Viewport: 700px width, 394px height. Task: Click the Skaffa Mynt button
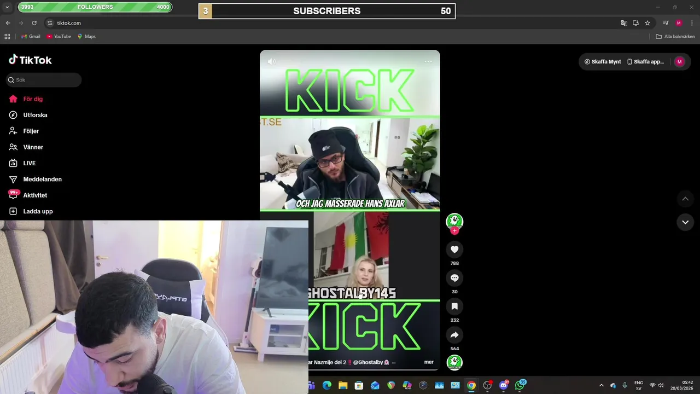(x=603, y=62)
